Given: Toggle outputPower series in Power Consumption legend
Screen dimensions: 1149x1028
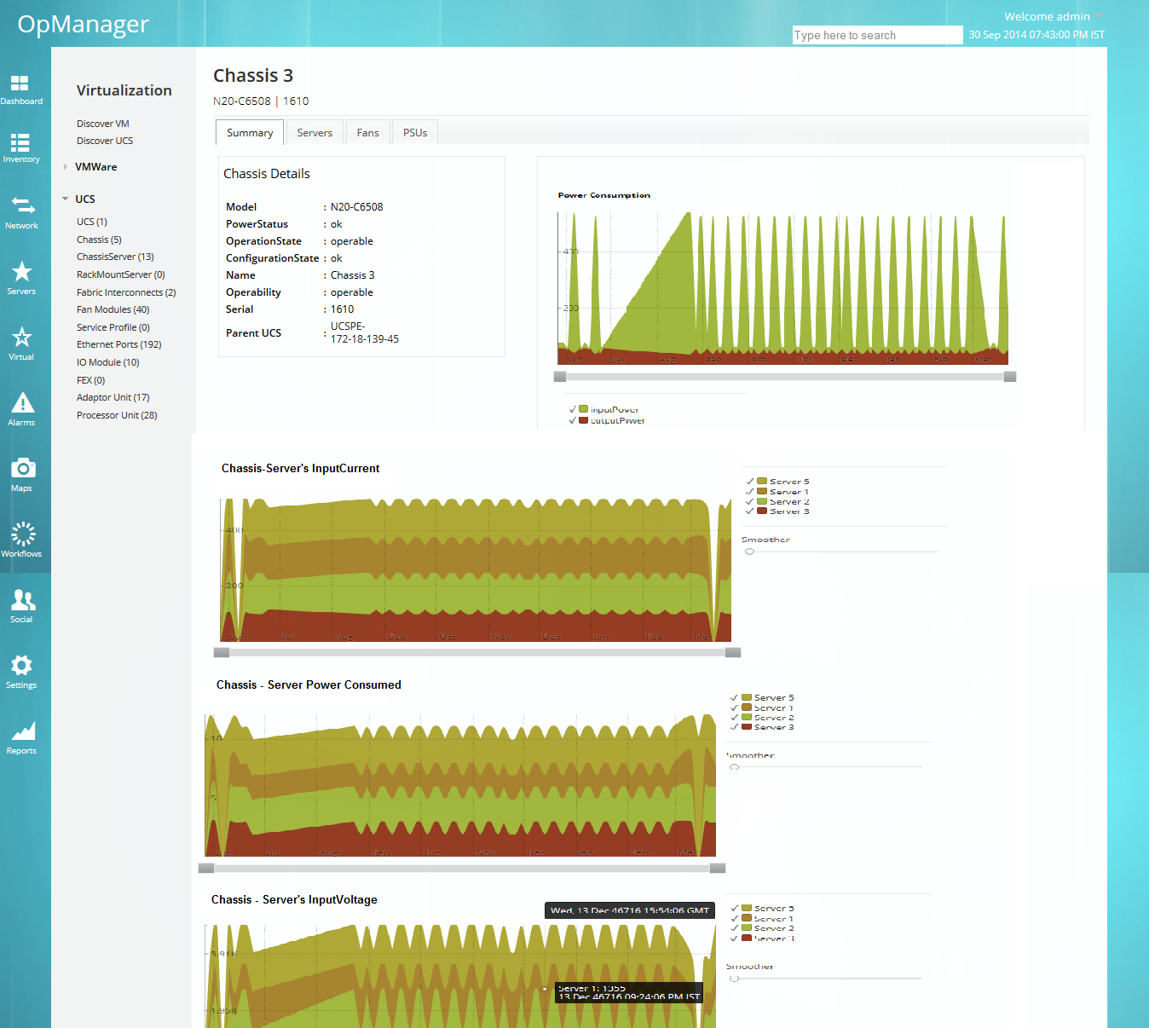Looking at the screenshot, I should coord(574,420).
